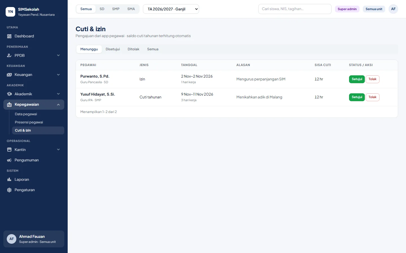Click the Keuangan money icon
This screenshot has width=406, height=253.
[9, 75]
